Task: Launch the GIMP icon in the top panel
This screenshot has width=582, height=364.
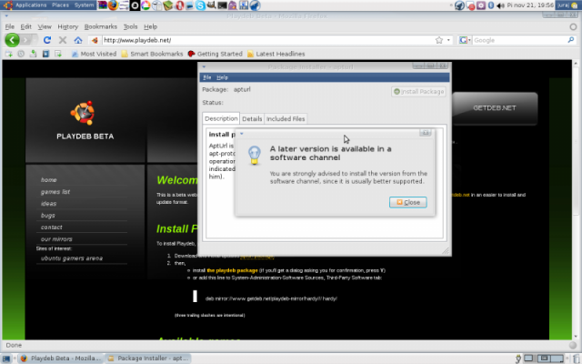Action: click(x=212, y=5)
